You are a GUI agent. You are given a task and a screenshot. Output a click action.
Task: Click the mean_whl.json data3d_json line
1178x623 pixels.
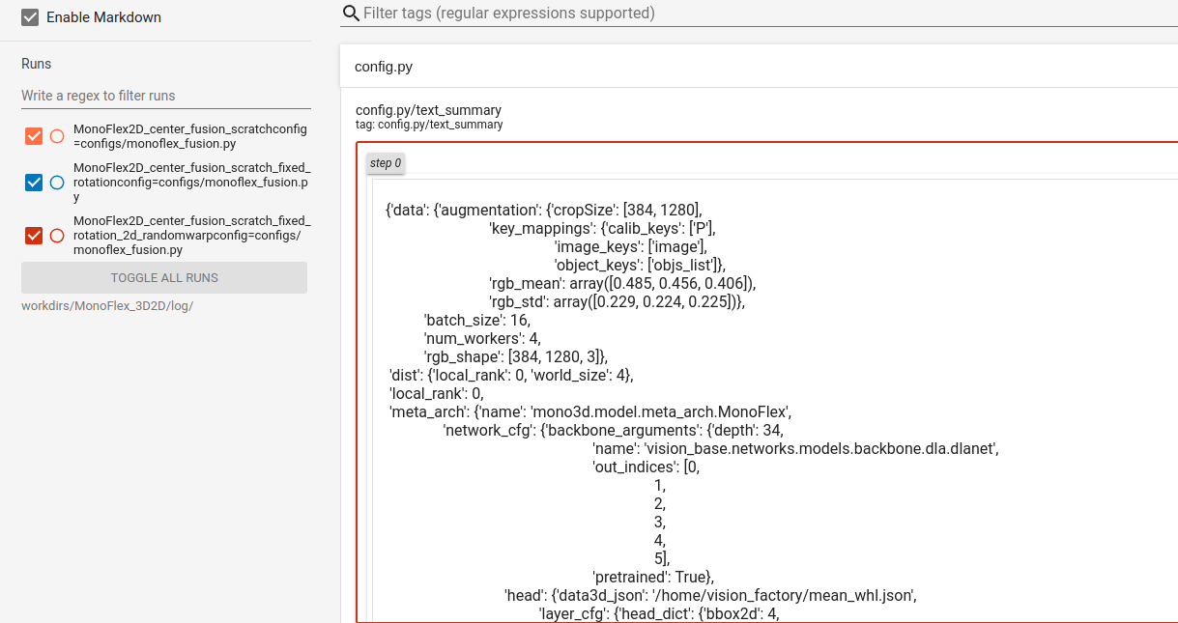pyautogui.click(x=710, y=595)
